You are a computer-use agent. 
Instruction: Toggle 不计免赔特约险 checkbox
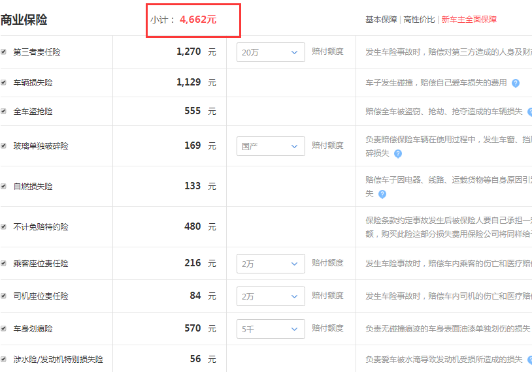click(x=3, y=226)
